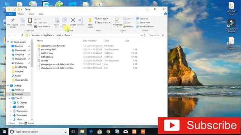Viewport: 241px width, 135px height.
Task: Click Copy path in ribbon
Action: click(x=41, y=22)
